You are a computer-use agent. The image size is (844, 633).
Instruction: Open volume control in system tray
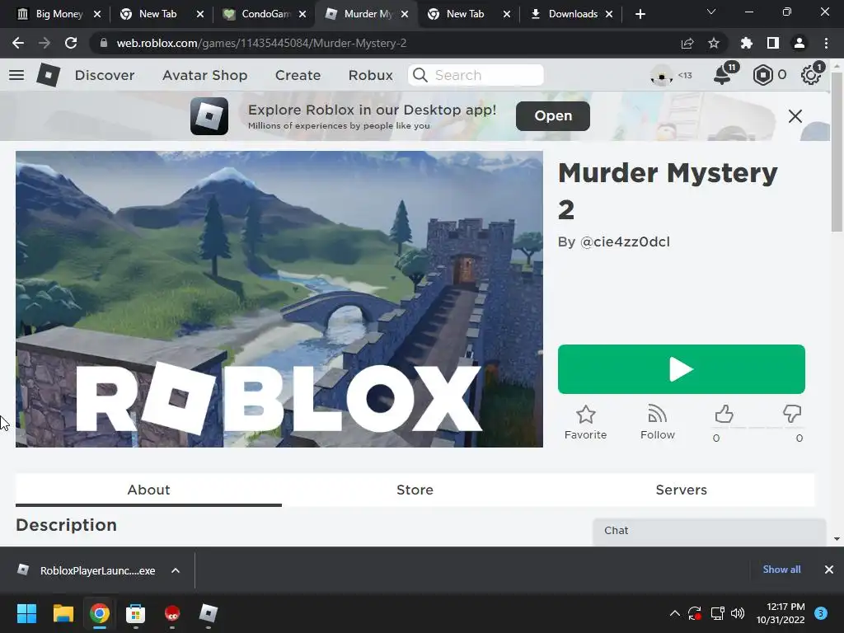(x=738, y=613)
